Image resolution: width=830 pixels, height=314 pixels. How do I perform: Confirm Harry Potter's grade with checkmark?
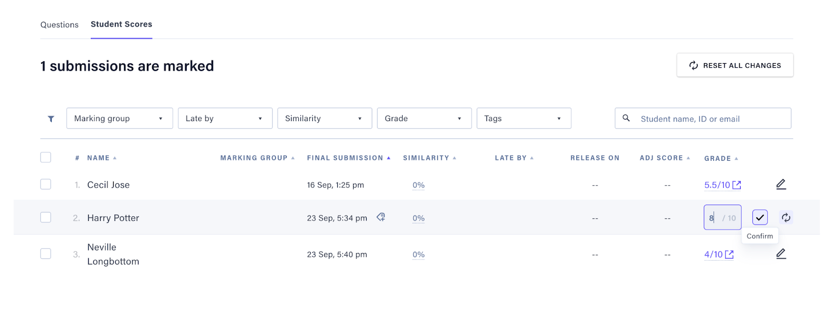pyautogui.click(x=759, y=218)
